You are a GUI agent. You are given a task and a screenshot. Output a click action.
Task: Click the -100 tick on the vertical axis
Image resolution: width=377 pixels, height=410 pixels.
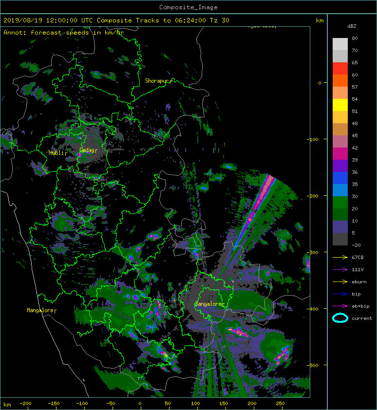312,139
